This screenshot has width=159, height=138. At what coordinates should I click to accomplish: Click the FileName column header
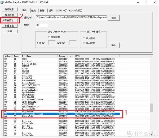39,56
